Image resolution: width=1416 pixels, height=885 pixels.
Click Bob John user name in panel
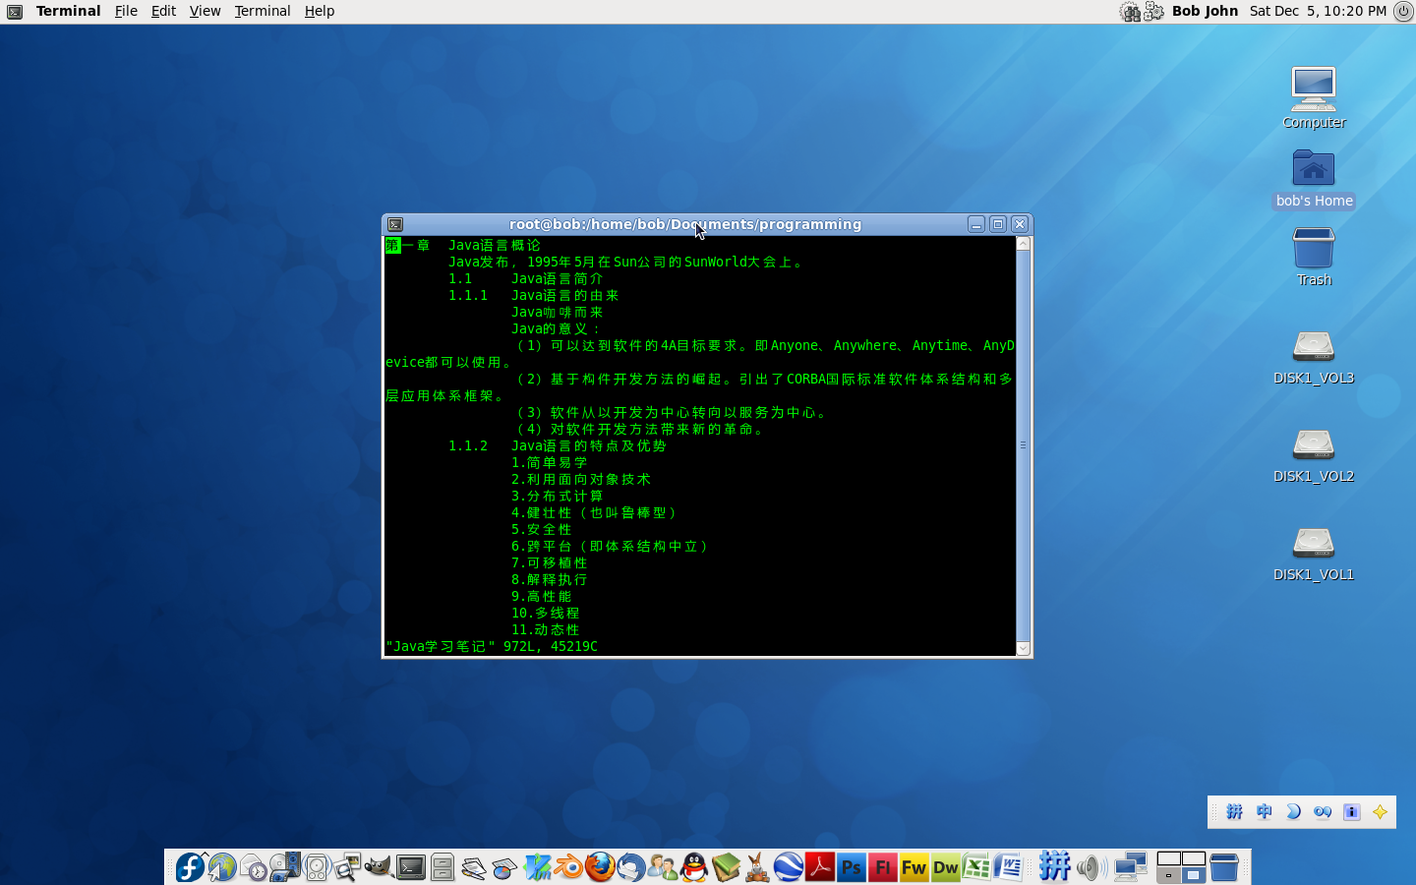point(1205,11)
